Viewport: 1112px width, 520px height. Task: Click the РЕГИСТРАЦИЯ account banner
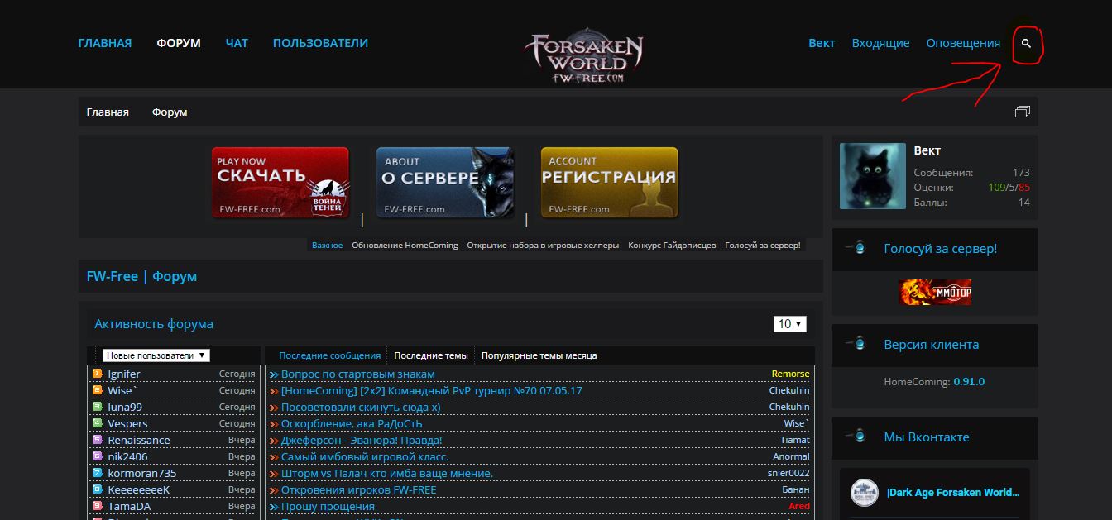[610, 183]
